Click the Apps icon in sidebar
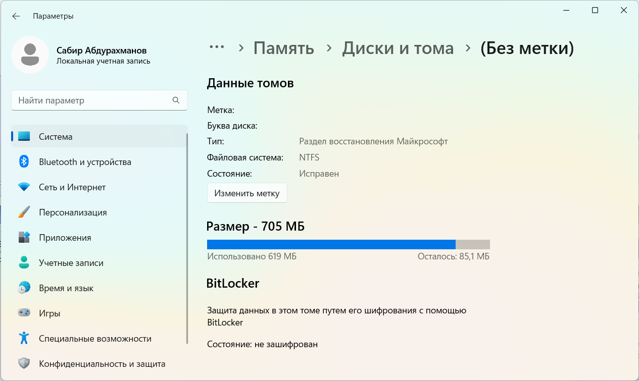Viewport: 639px width, 381px height. coord(24,238)
